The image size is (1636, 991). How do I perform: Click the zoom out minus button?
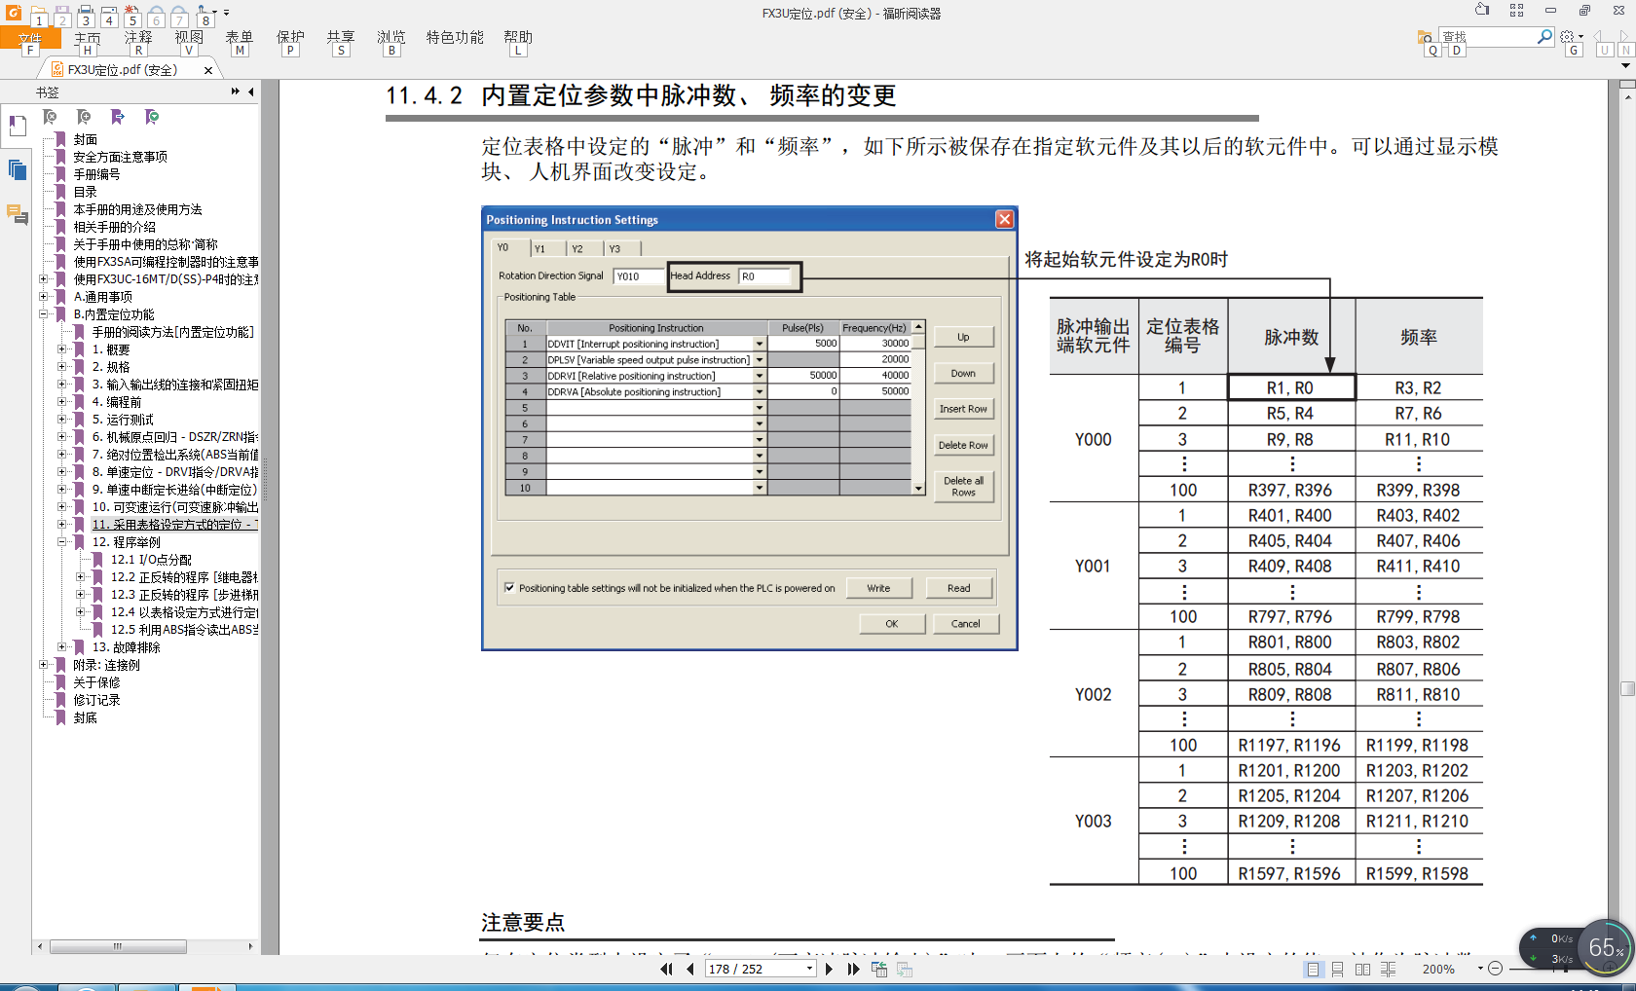(1496, 969)
